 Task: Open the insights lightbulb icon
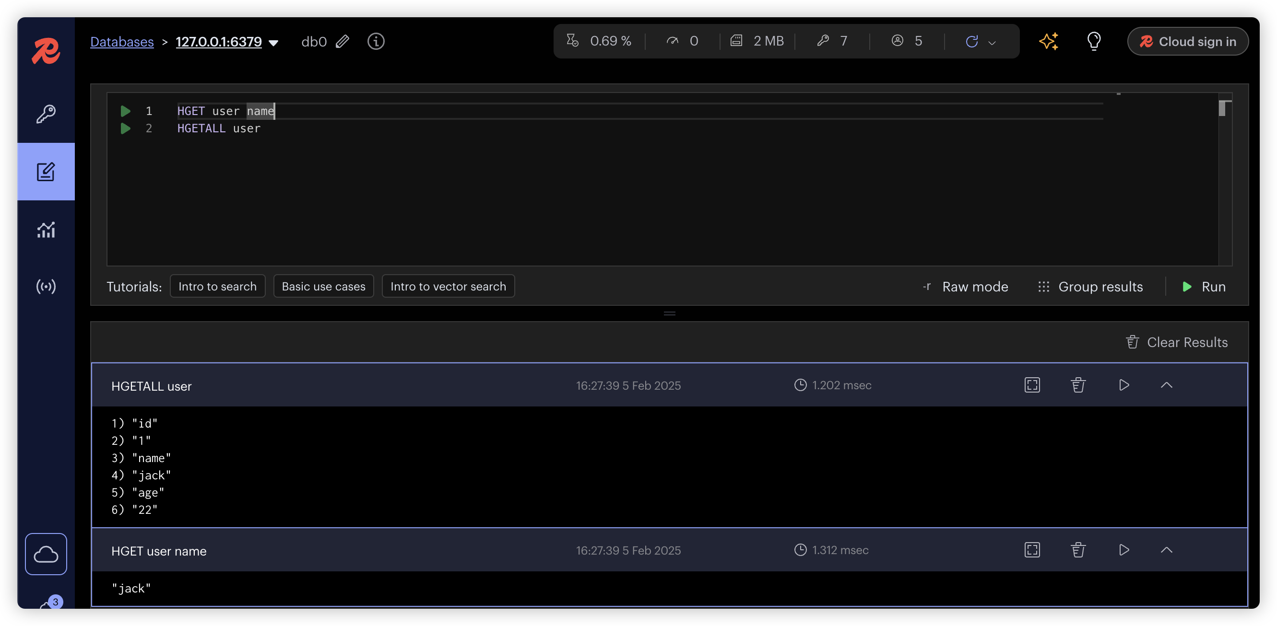click(x=1094, y=41)
